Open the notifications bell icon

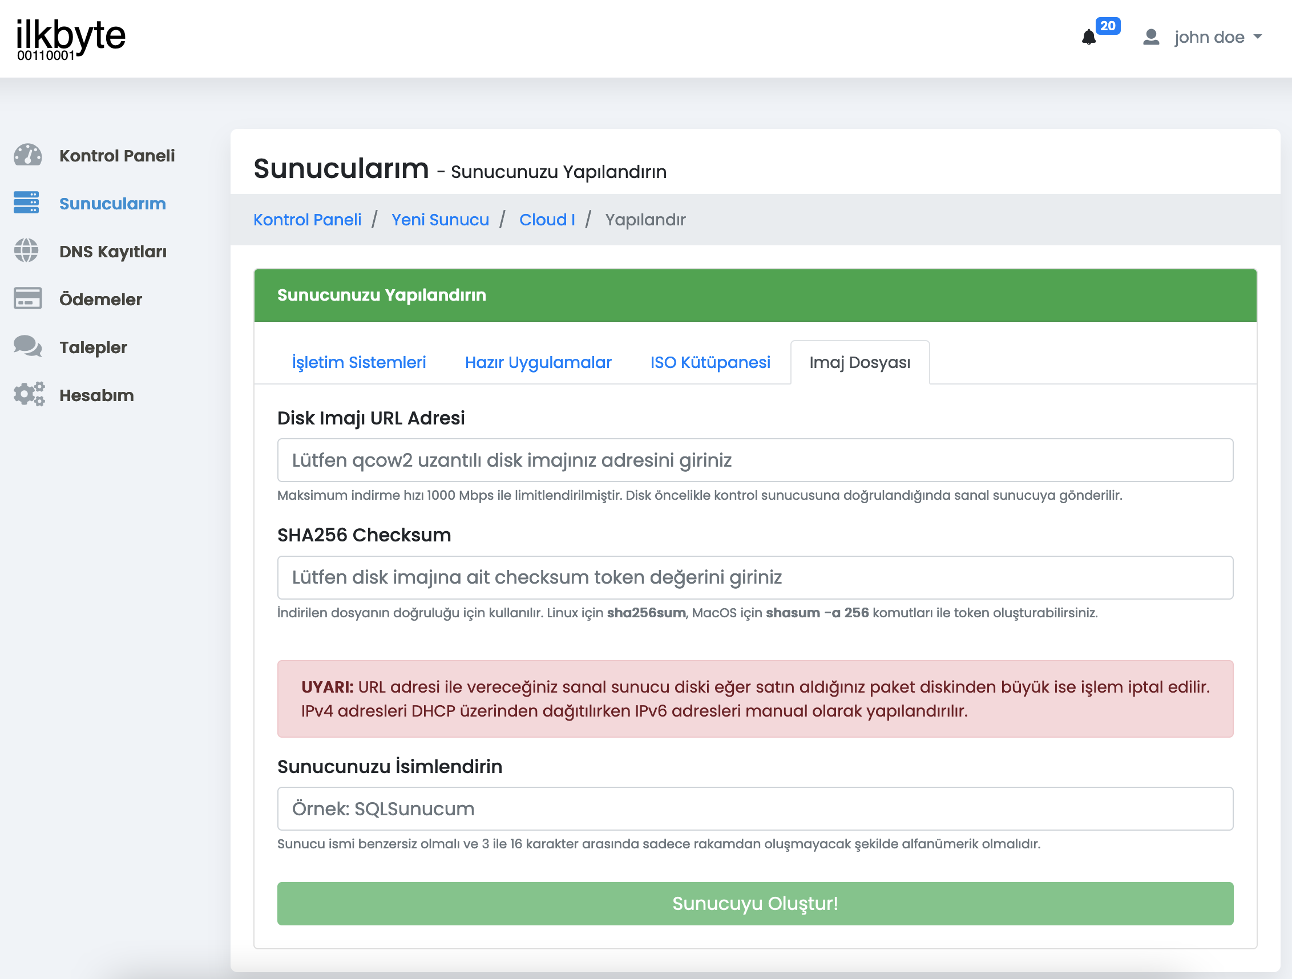(x=1088, y=37)
